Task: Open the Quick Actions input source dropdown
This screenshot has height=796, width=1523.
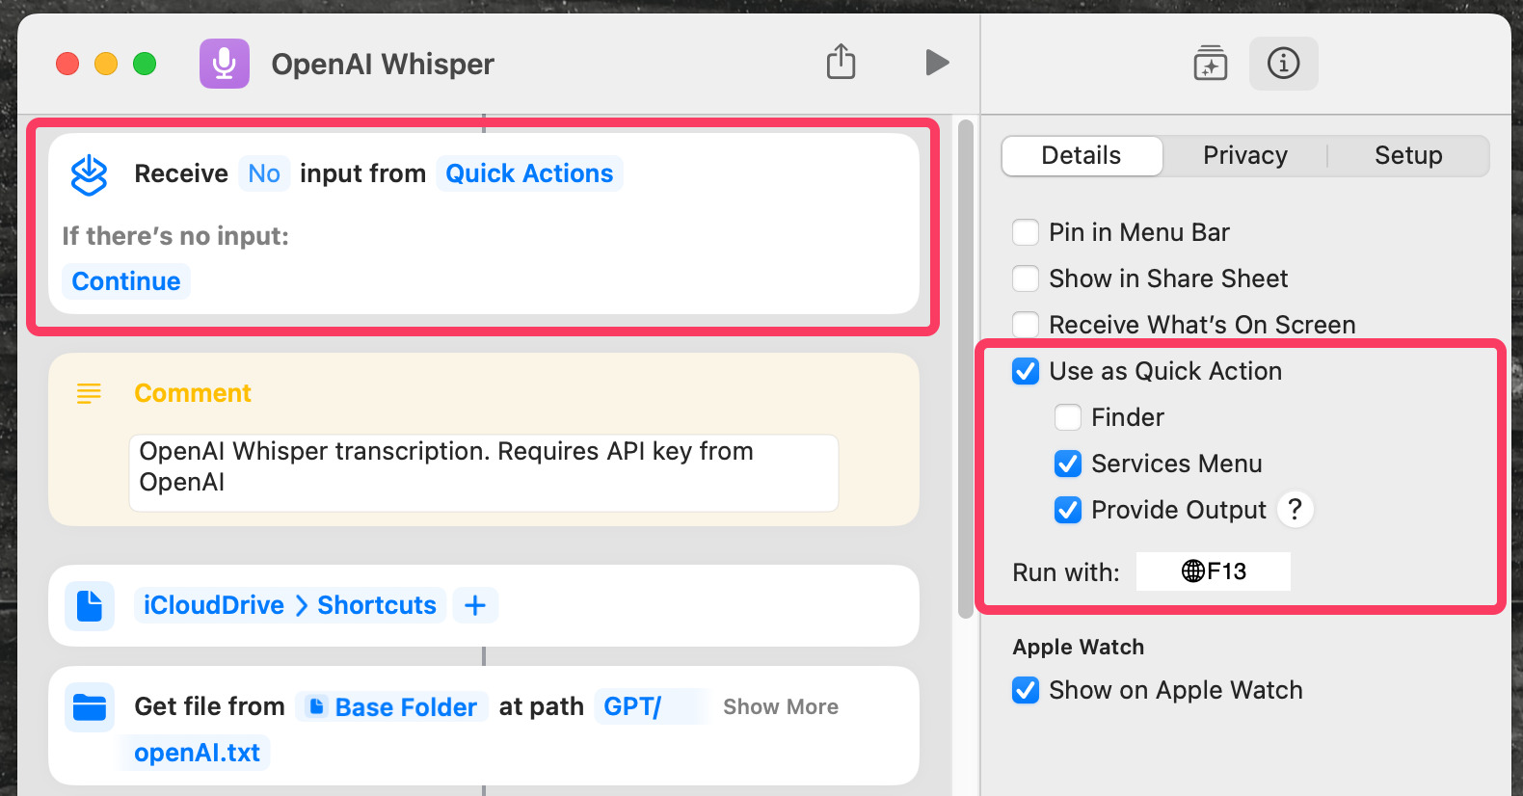Action: click(x=529, y=173)
